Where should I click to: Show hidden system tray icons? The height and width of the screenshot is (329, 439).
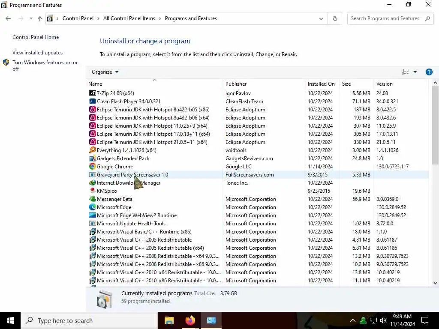pos(353,320)
